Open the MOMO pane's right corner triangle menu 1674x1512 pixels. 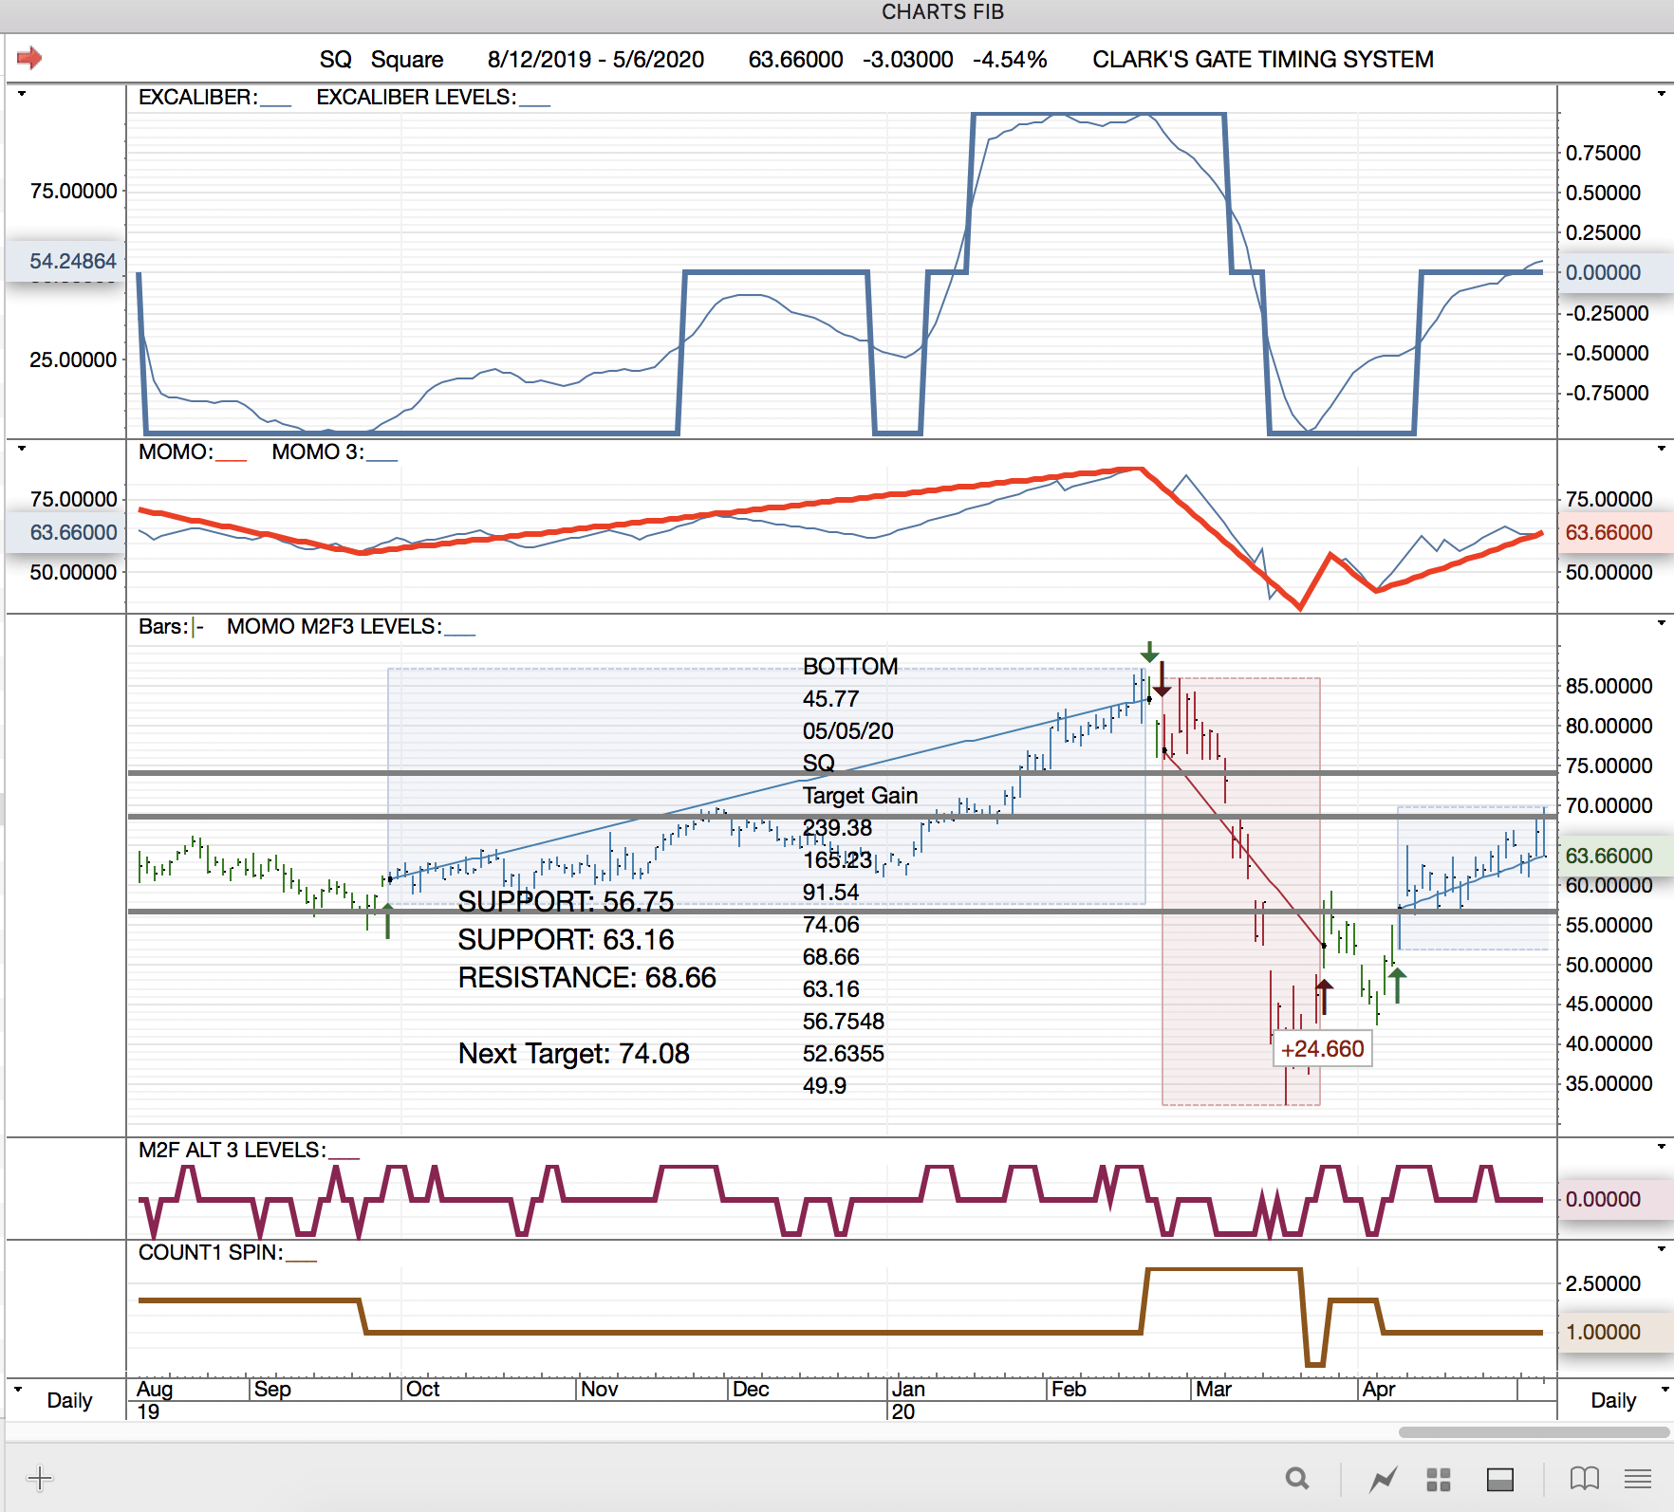(1661, 448)
